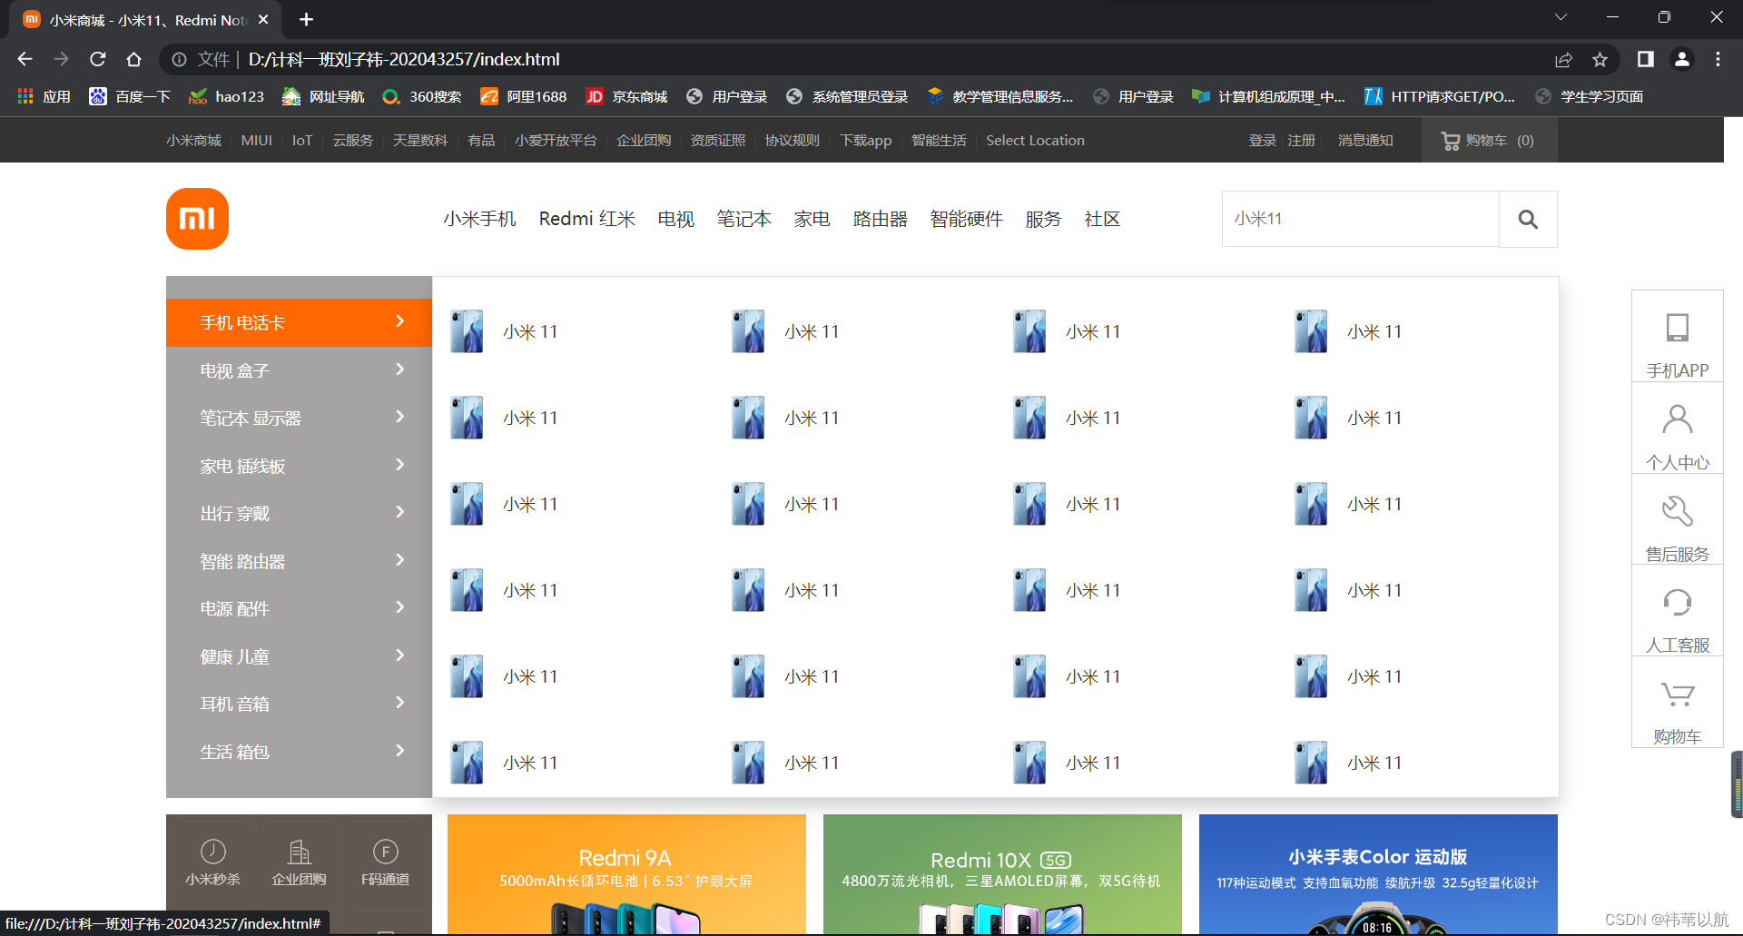1743x936 pixels.
Task: Expand the 出行 穿戴 category
Action: tap(299, 513)
